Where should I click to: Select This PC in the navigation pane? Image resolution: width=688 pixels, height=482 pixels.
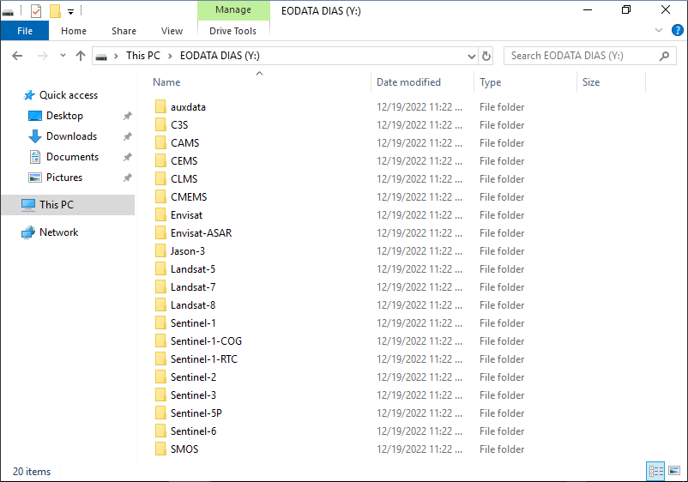click(x=68, y=205)
